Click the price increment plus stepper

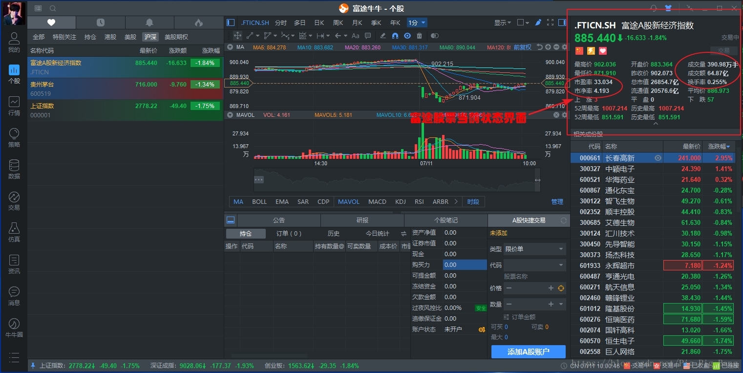coord(551,288)
